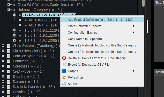
Task: Click the Search magnifier icon
Action: tap(64, 84)
